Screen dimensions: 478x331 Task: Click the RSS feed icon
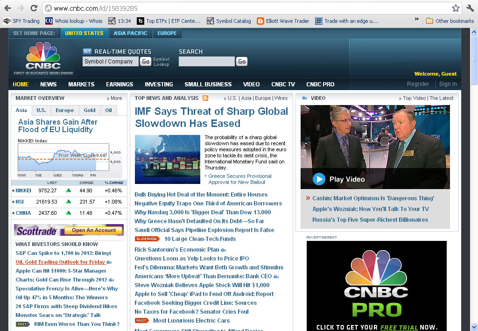(x=205, y=98)
